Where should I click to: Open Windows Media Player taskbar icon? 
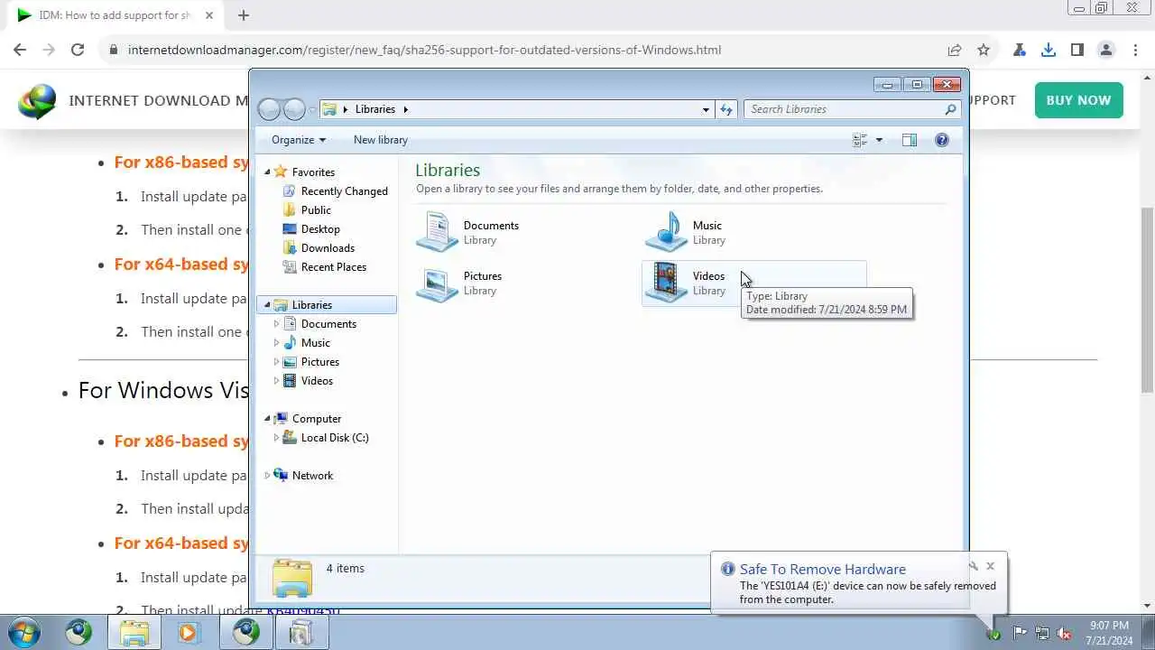pyautogui.click(x=188, y=633)
